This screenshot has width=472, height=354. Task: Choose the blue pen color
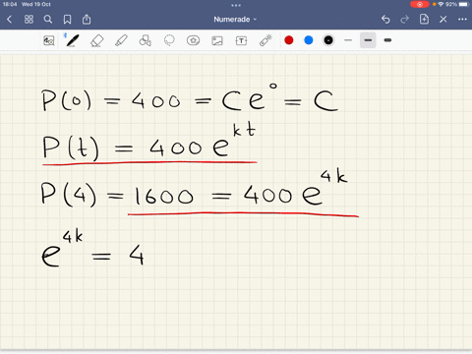click(x=309, y=40)
